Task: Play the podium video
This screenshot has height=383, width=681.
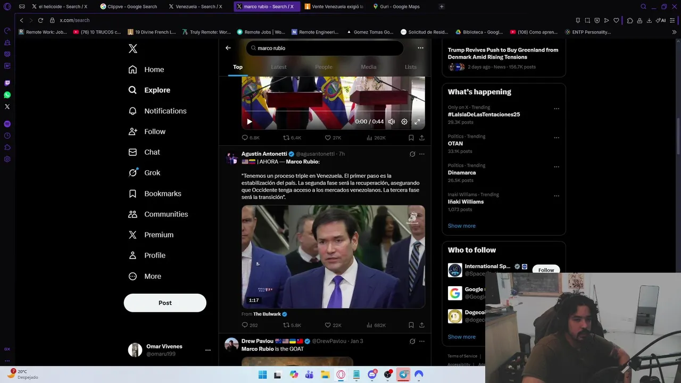Action: click(250, 122)
